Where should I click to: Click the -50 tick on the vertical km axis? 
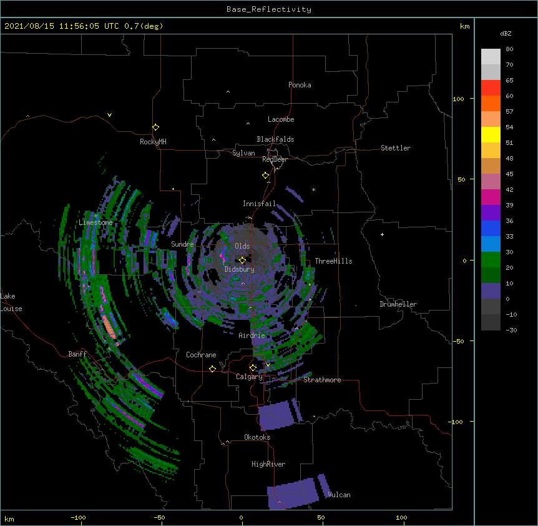pyautogui.click(x=458, y=341)
